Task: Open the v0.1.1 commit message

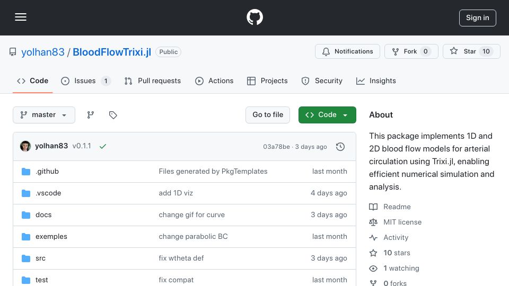Action: [x=82, y=146]
